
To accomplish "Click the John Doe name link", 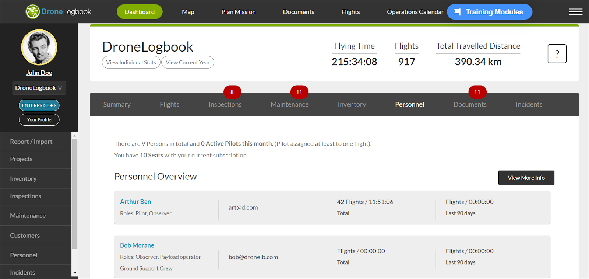I will click(39, 73).
